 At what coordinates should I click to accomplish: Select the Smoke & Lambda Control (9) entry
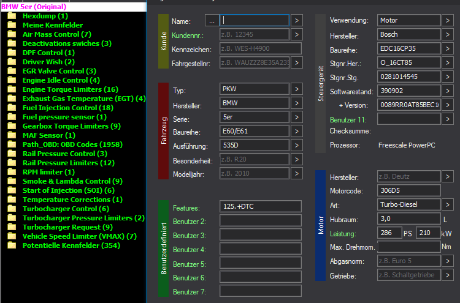click(x=72, y=181)
